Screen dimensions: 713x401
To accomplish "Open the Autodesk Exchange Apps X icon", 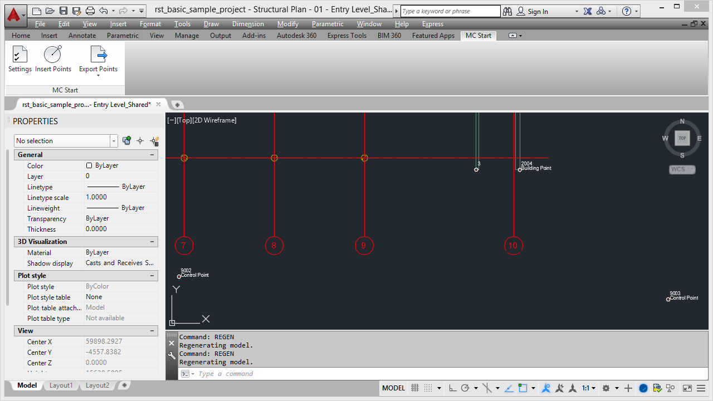I will point(588,11).
